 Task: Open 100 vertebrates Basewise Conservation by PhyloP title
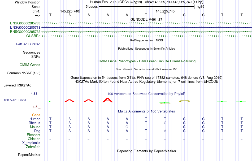(x=146, y=94)
